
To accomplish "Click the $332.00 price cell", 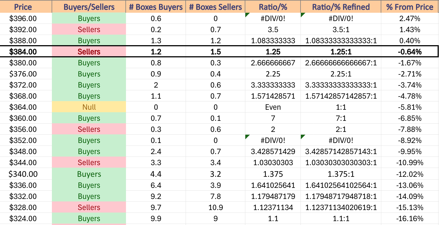I will [26, 196].
